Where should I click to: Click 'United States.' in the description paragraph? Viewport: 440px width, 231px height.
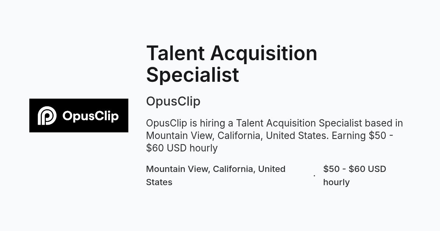click(x=297, y=136)
